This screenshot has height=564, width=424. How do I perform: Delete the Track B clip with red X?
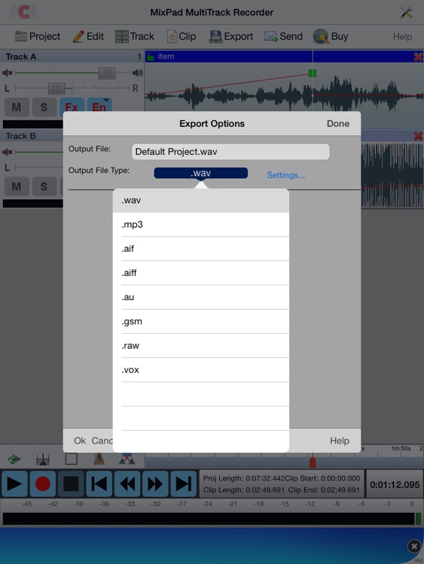(418, 136)
